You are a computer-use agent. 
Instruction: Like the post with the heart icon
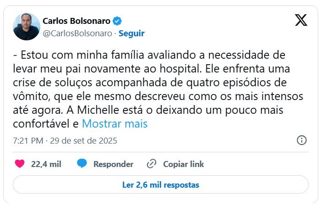pos(20,164)
